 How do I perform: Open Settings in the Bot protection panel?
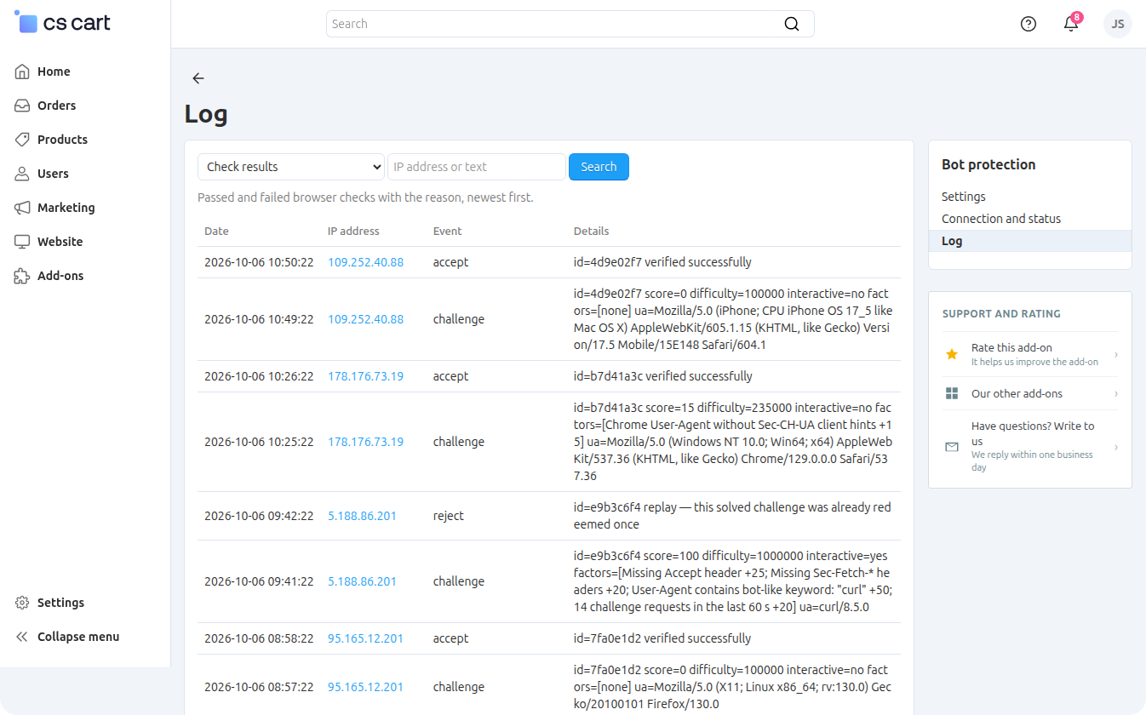click(x=964, y=197)
